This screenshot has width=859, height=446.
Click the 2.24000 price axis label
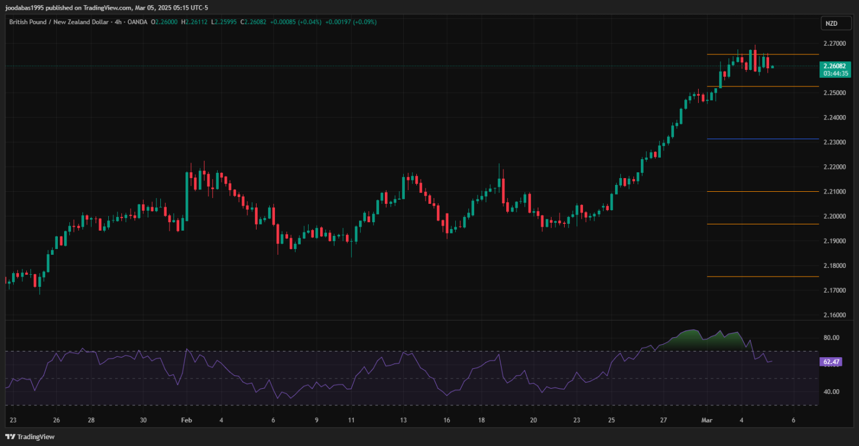[x=835, y=117]
